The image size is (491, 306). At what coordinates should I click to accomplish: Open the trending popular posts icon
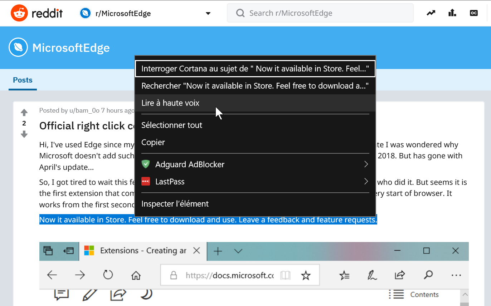431,13
